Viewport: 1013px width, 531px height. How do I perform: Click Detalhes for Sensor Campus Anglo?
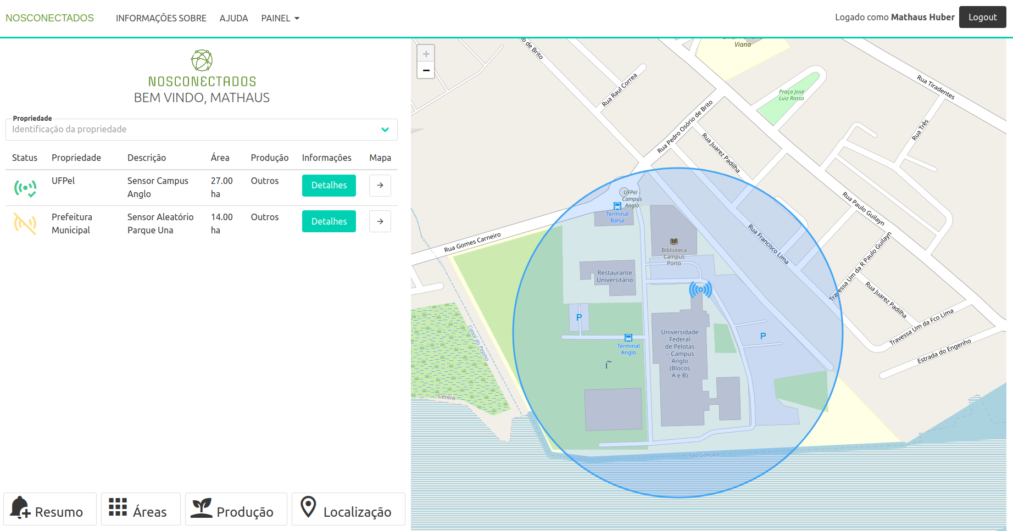(329, 186)
